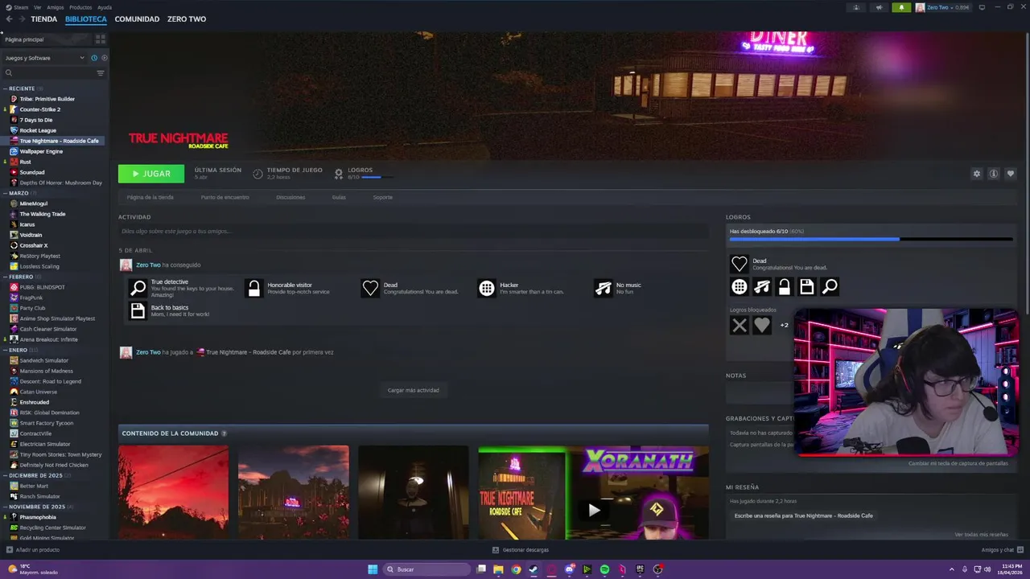Screen dimensions: 1030x579
Task: Open the Ayuda menu
Action: coord(105,7)
